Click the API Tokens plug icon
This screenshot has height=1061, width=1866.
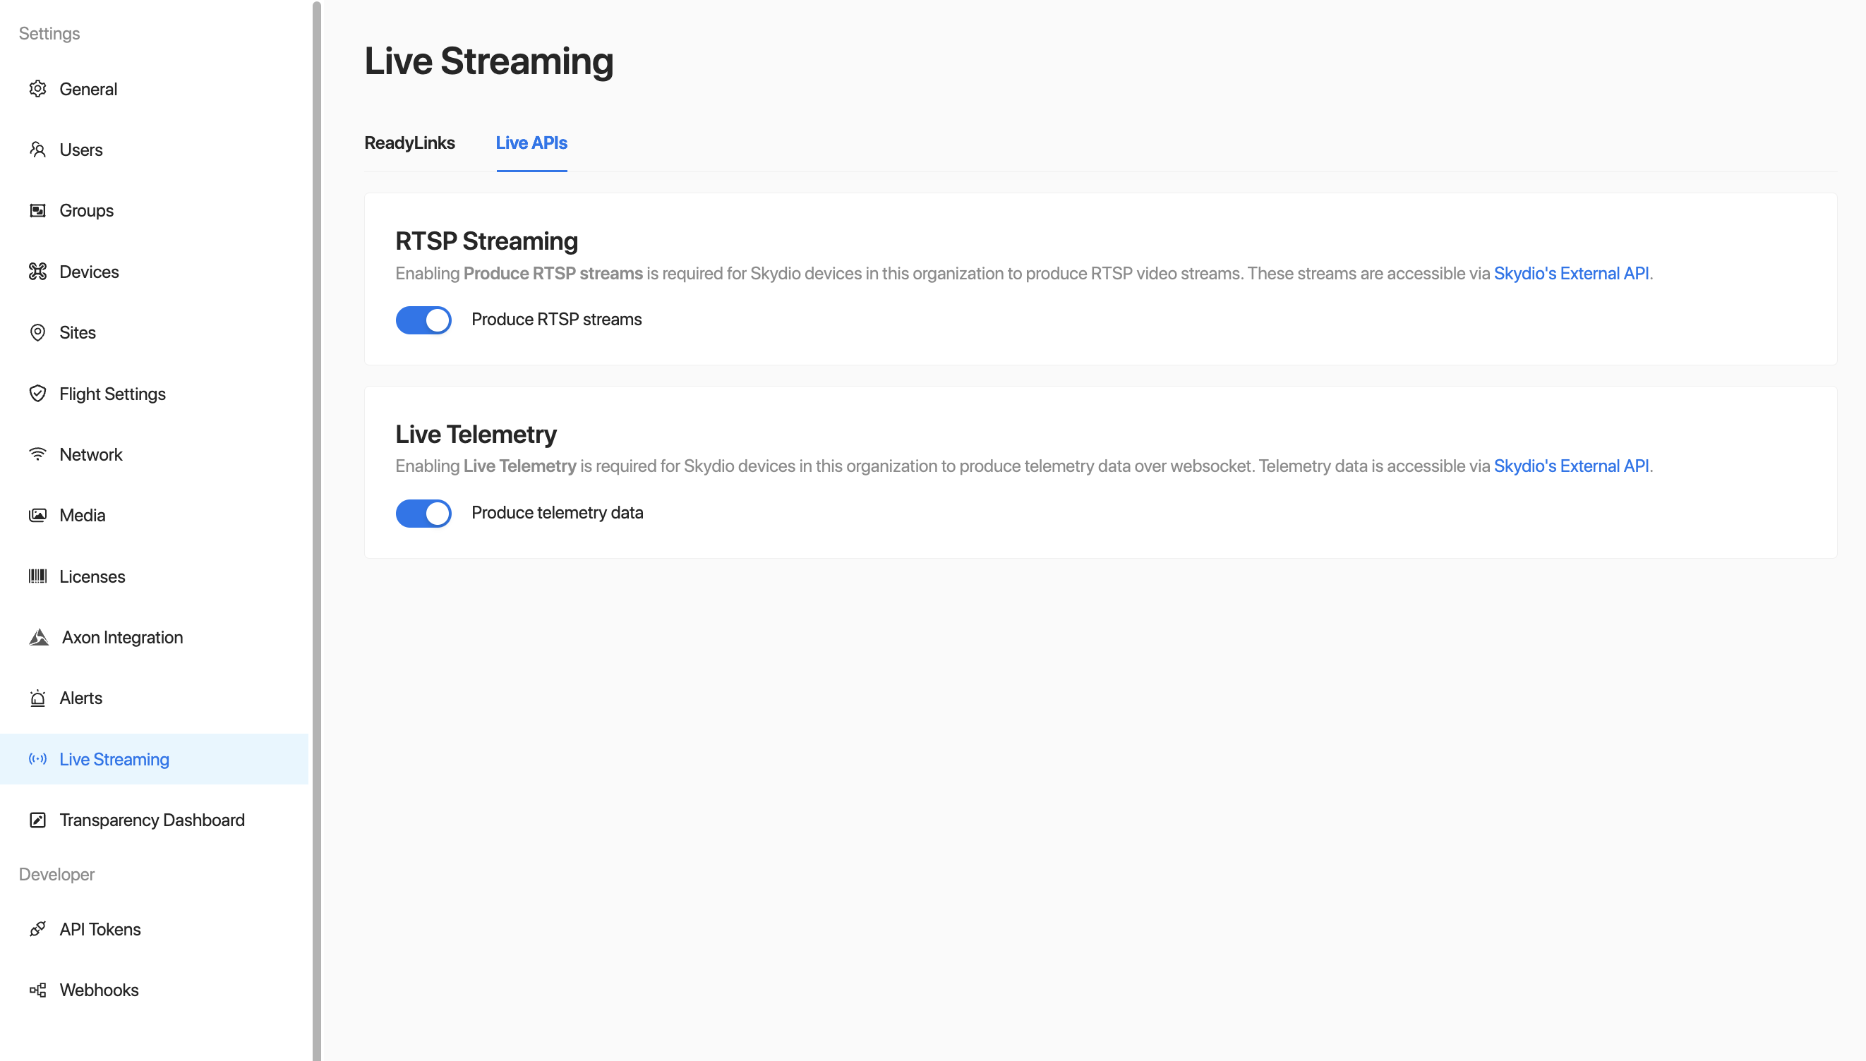[x=38, y=929]
